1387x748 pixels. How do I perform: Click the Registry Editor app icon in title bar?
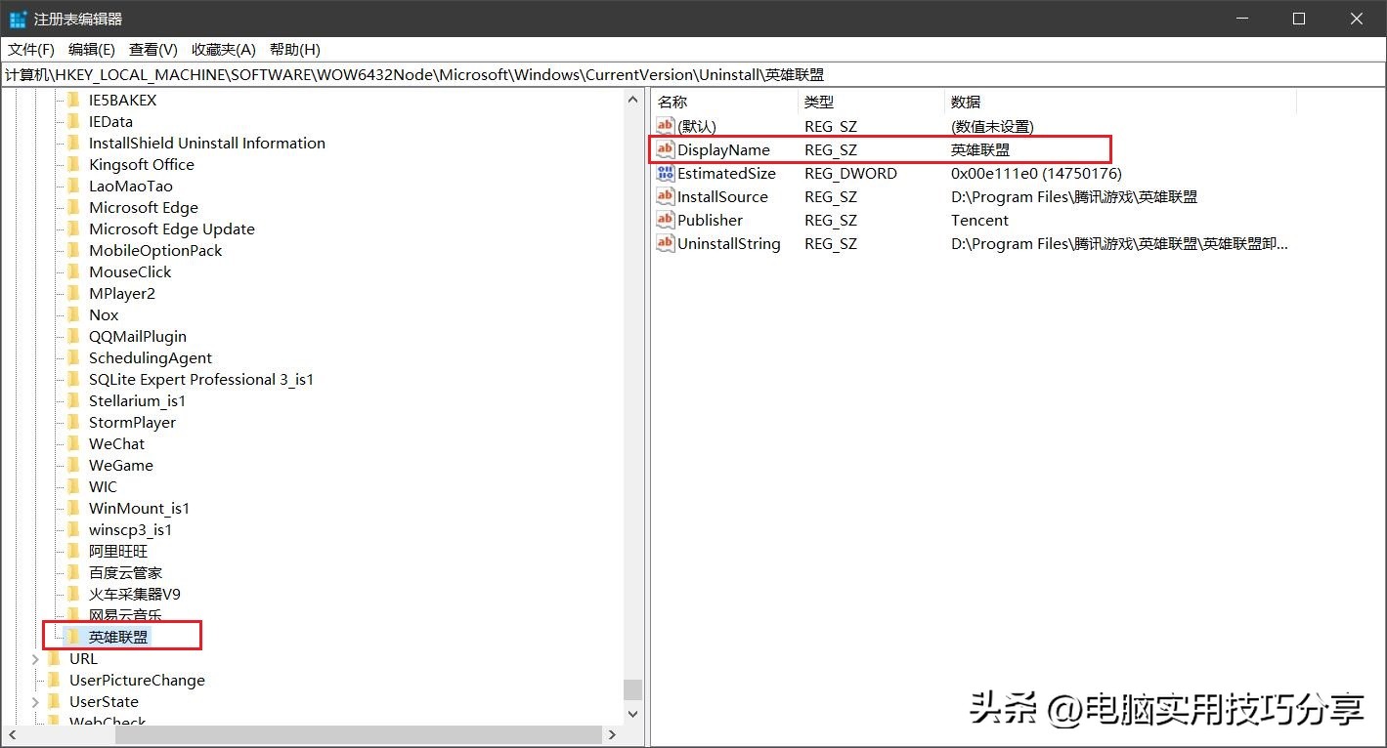click(18, 19)
